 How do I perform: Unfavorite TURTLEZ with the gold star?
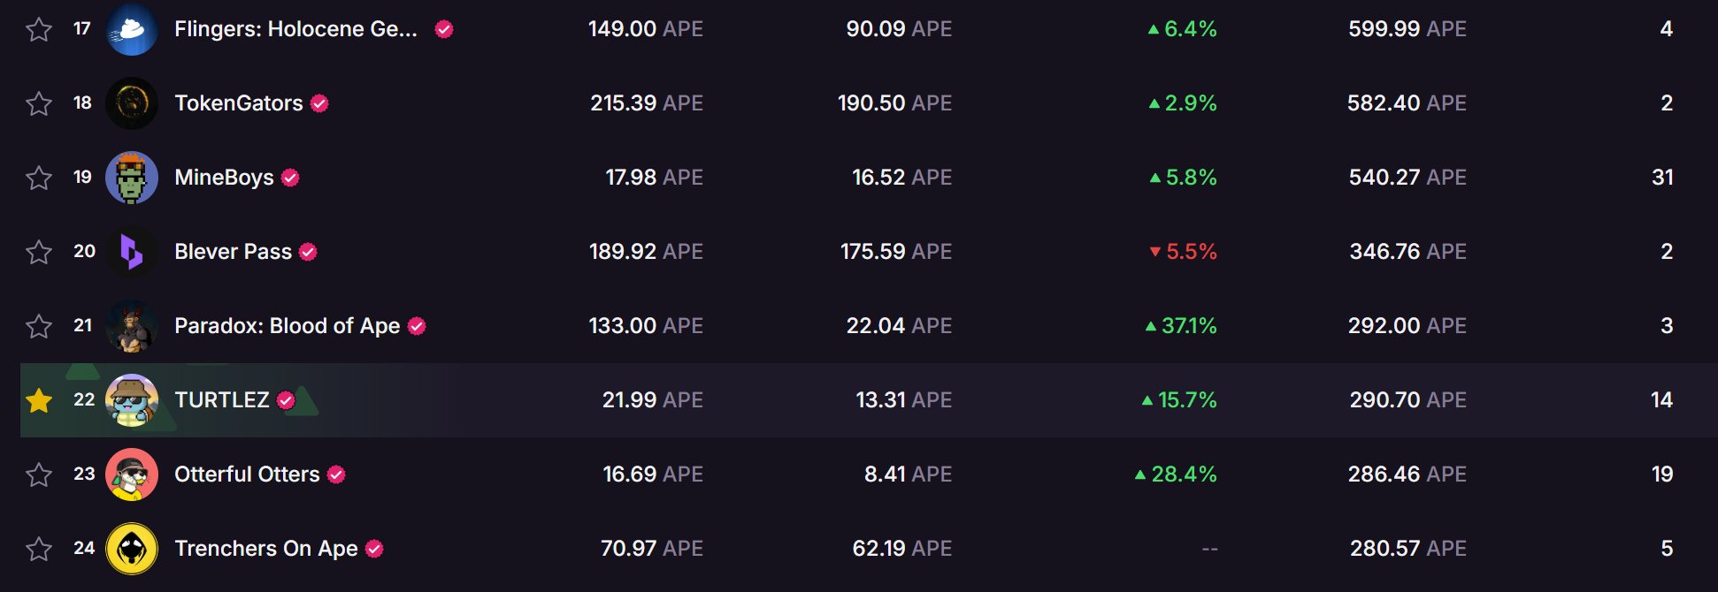pyautogui.click(x=39, y=400)
